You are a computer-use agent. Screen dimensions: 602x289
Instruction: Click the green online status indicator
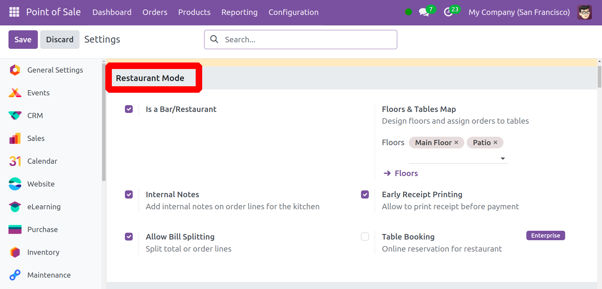click(408, 12)
